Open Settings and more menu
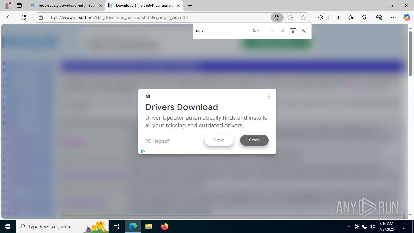The height and width of the screenshot is (233, 414). tap(393, 17)
